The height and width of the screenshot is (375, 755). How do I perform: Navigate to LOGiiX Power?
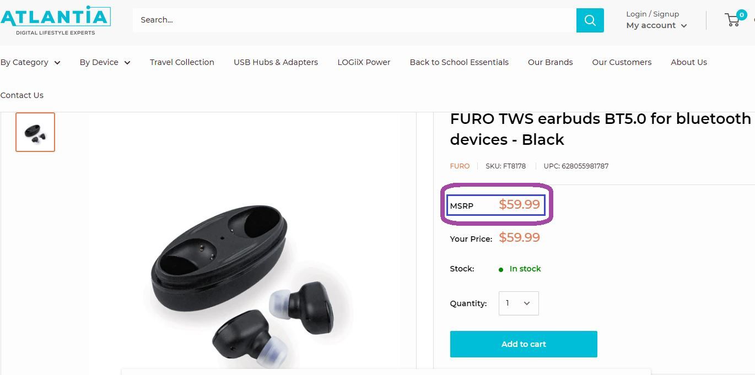pyautogui.click(x=364, y=62)
